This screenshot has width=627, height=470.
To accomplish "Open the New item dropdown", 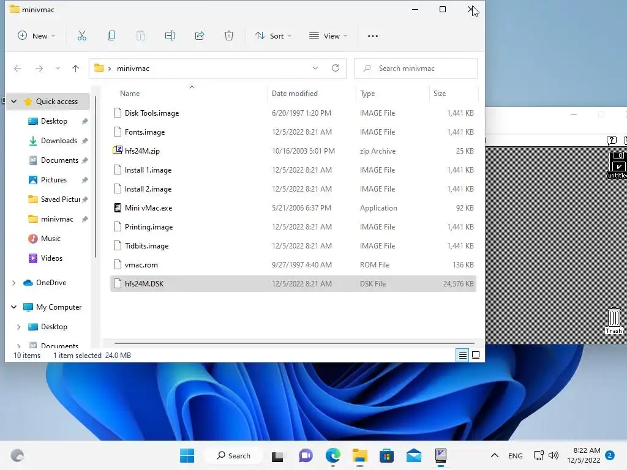I will tap(36, 36).
